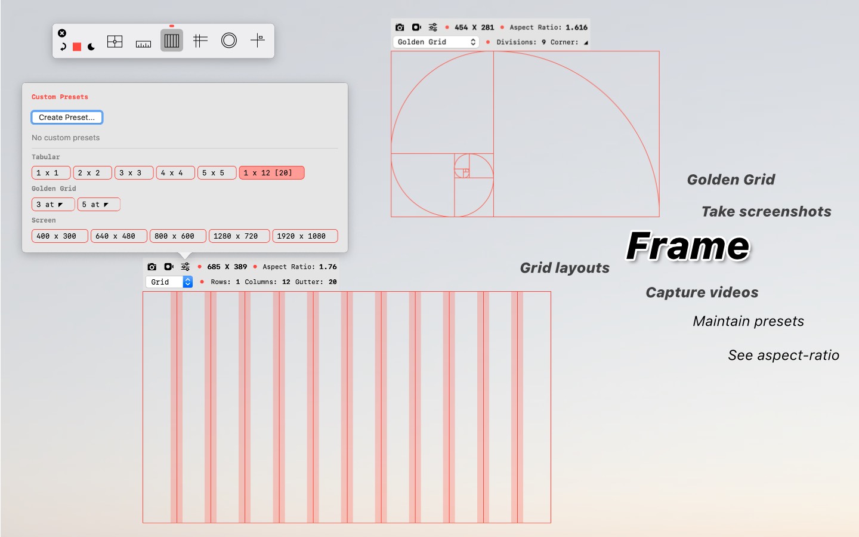Image resolution: width=859 pixels, height=537 pixels.
Task: Click the large 'Frame' title text
Action: tap(688, 246)
